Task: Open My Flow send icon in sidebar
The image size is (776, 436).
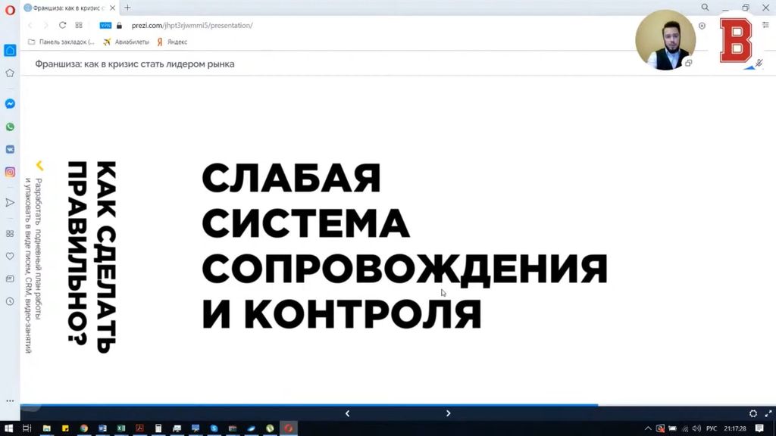Action: (10, 203)
